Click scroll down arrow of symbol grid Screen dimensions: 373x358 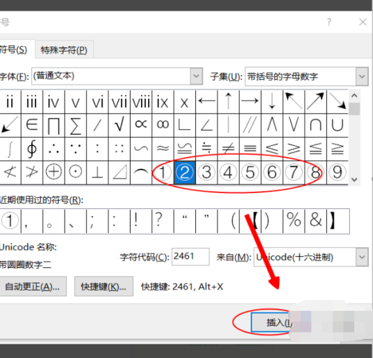tap(354, 180)
